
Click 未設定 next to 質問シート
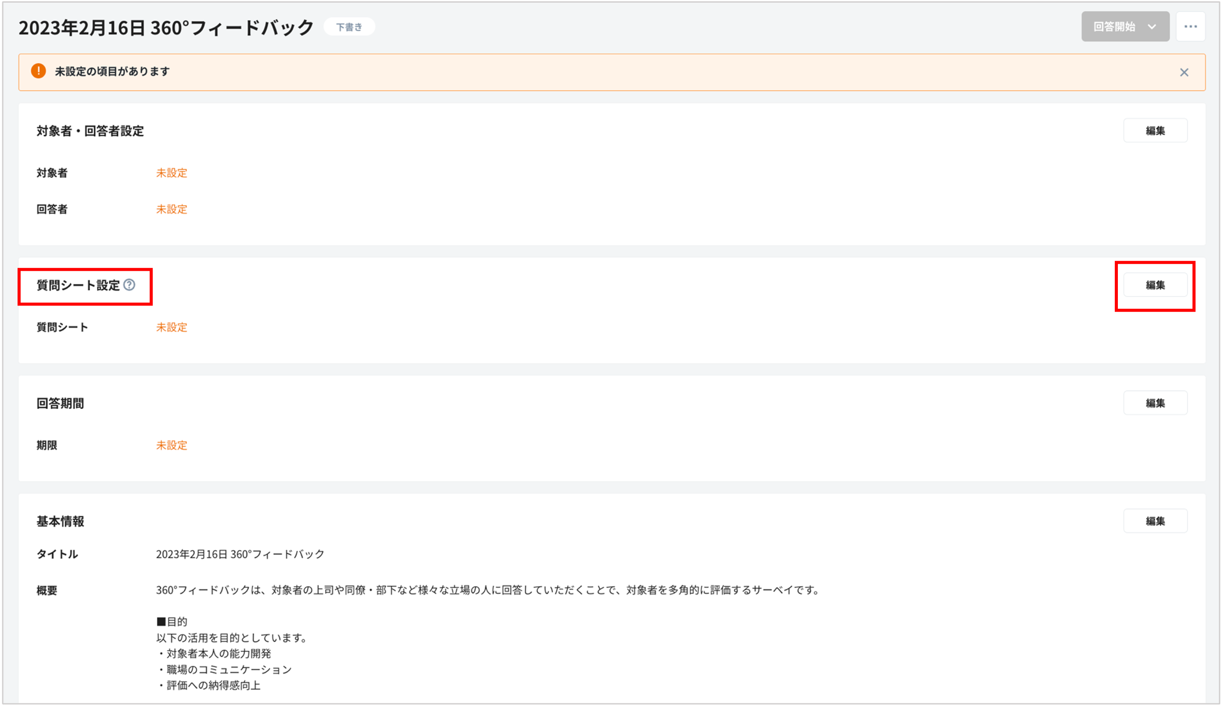point(172,328)
